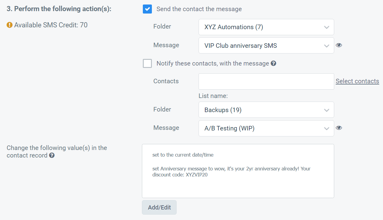383x220 pixels.
Task: Expand the VIP Club anniversary SMS dropdown
Action: pos(266,45)
